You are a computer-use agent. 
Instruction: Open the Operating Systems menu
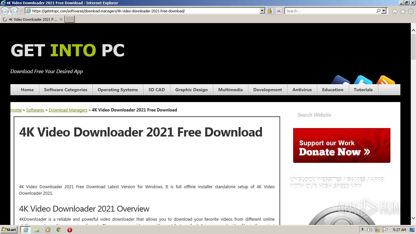(x=118, y=90)
